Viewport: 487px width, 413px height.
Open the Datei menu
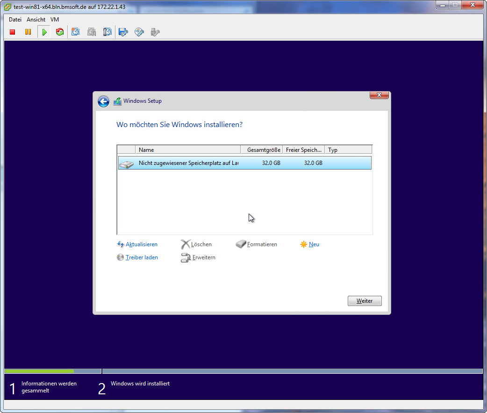click(x=15, y=20)
